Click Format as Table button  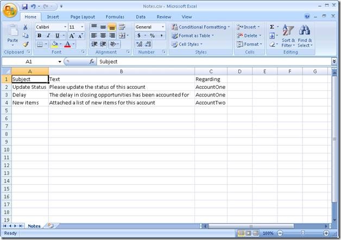click(x=193, y=36)
